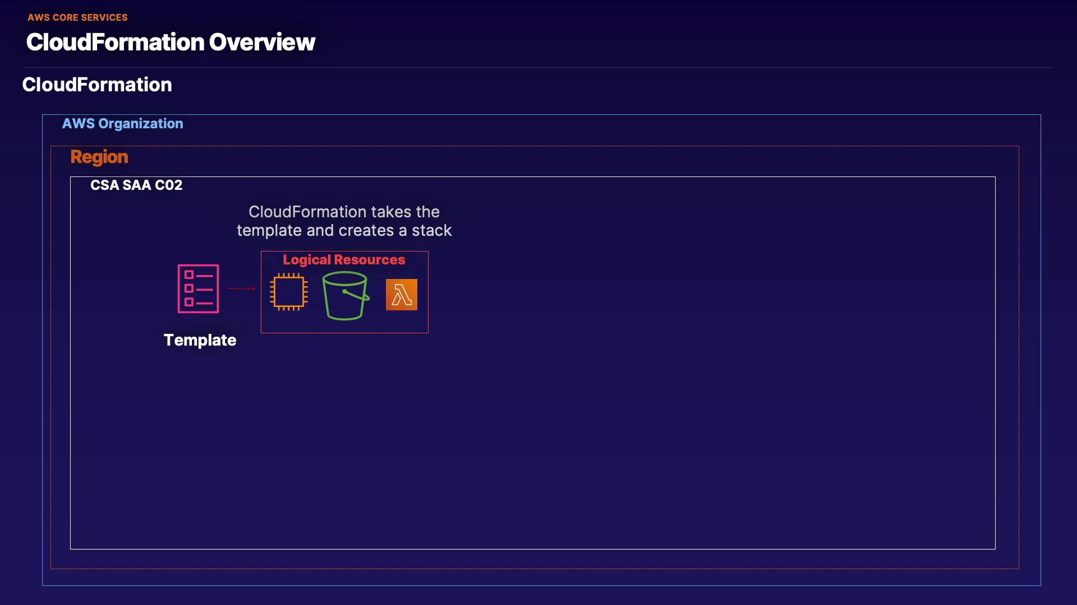Viewport: 1077px width, 605px height.
Task: Click middle checkbox square inside Template icon
Action: point(189,288)
